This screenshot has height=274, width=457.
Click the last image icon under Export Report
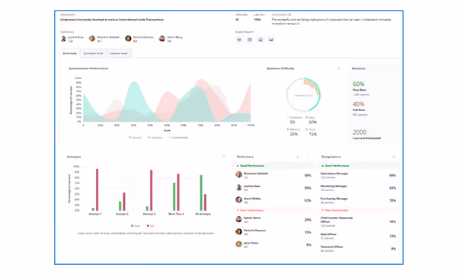pyautogui.click(x=271, y=40)
